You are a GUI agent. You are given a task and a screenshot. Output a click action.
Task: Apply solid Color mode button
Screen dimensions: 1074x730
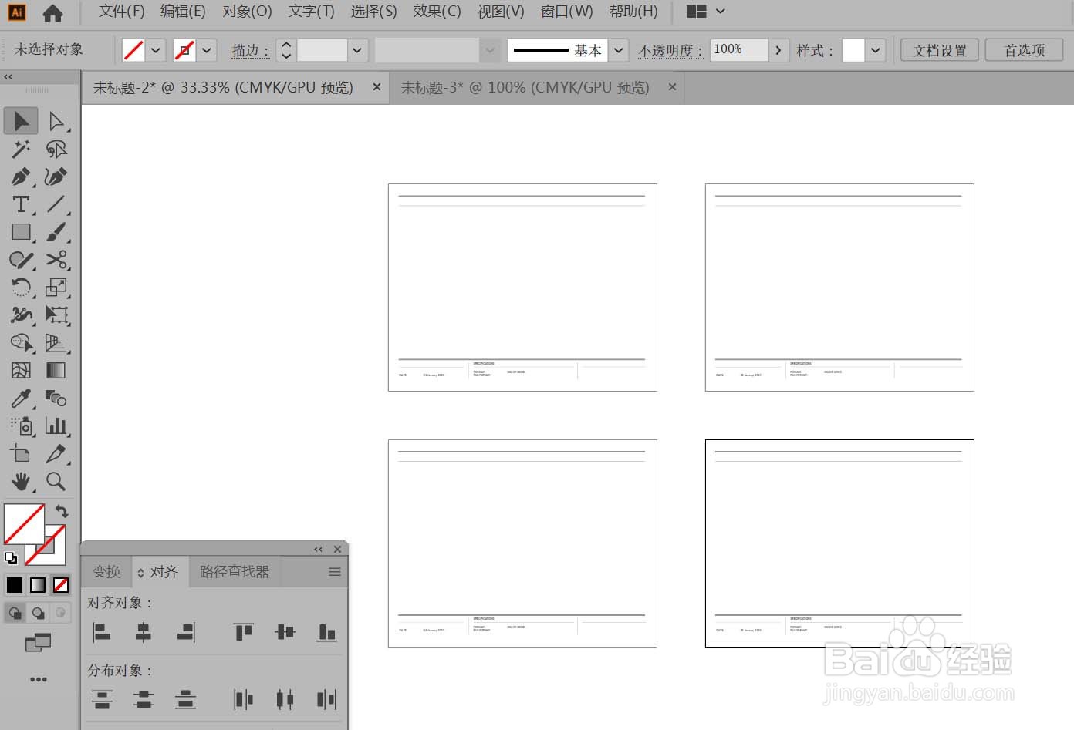pyautogui.click(x=15, y=585)
